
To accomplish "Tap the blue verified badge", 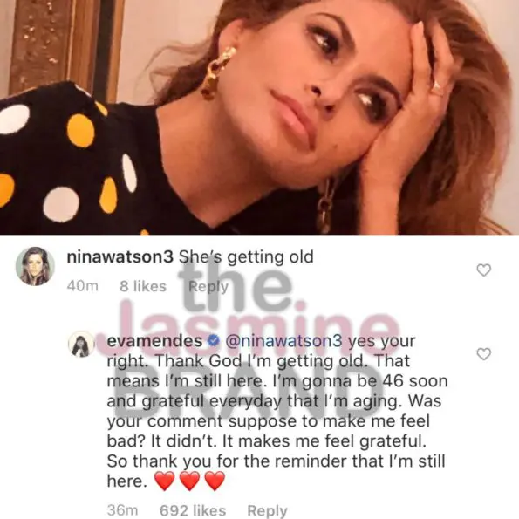I will [214, 340].
